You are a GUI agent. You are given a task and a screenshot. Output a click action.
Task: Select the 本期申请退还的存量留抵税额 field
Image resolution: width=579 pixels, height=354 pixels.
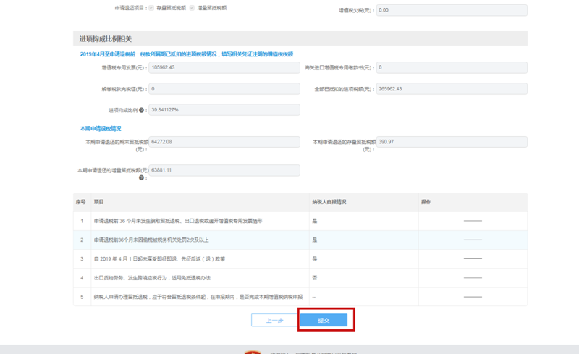(452, 142)
